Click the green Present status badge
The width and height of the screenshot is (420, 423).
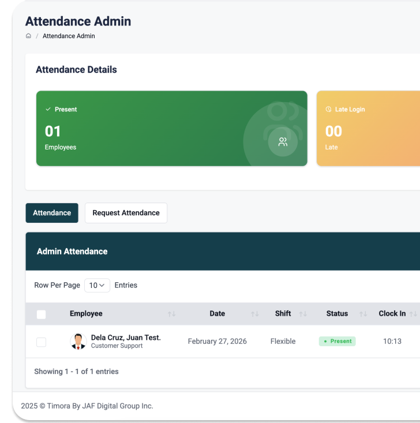click(x=337, y=341)
